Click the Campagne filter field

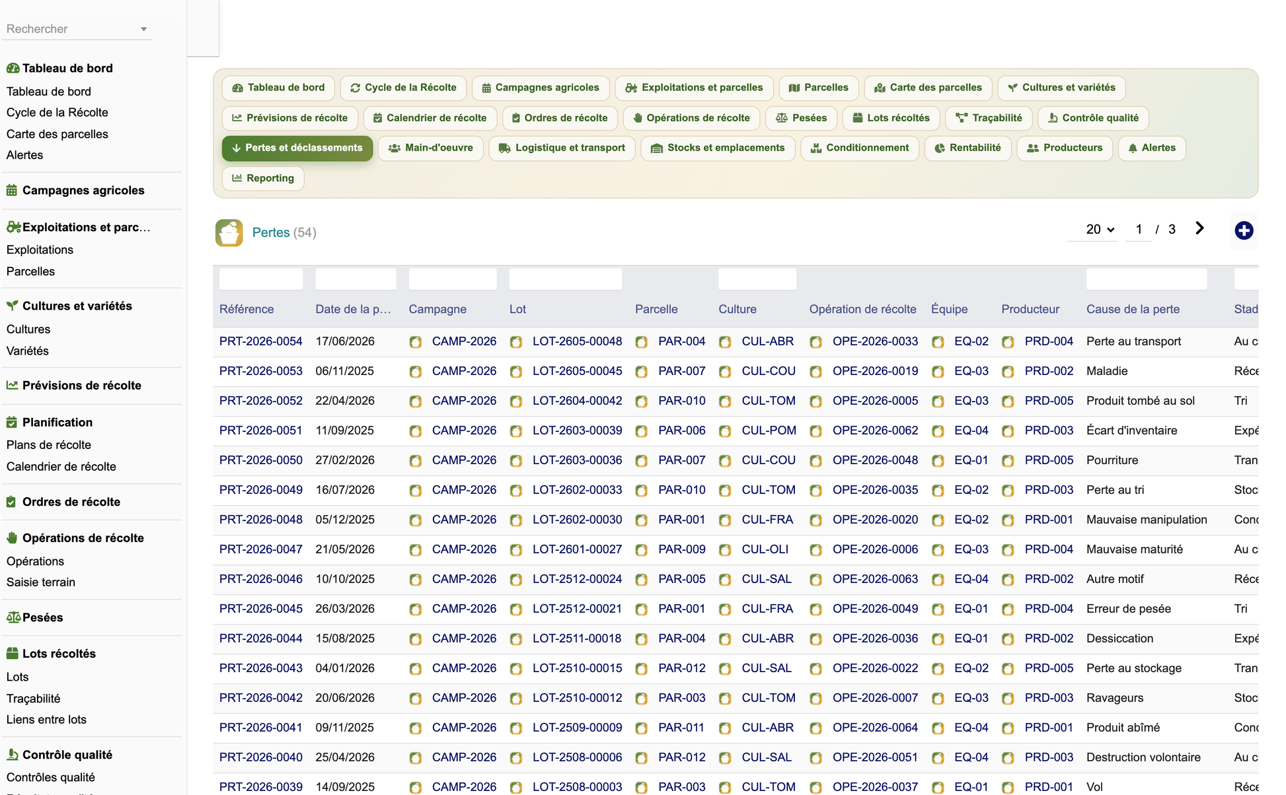click(453, 279)
